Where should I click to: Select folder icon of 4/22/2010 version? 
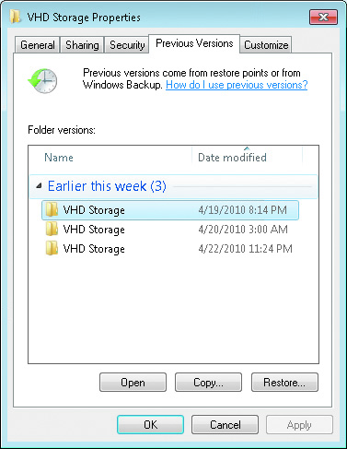52,249
